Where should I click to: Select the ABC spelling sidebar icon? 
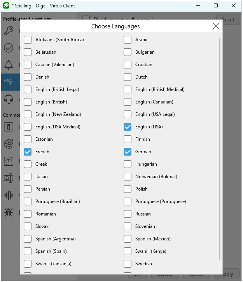[x=9, y=82]
